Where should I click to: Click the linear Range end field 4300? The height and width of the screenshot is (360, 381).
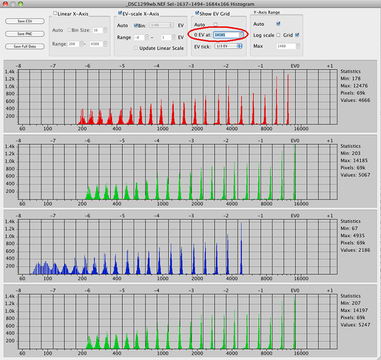pyautogui.click(x=96, y=44)
